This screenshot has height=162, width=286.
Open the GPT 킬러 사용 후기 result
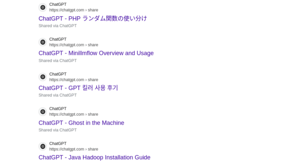pos(78,88)
